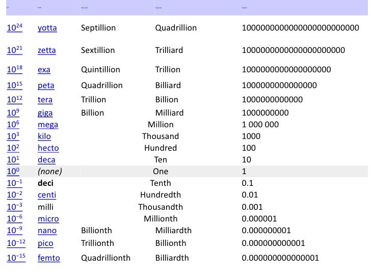The image size is (371, 278).
Task: Open the hecto prefix link
Action: click(x=48, y=148)
